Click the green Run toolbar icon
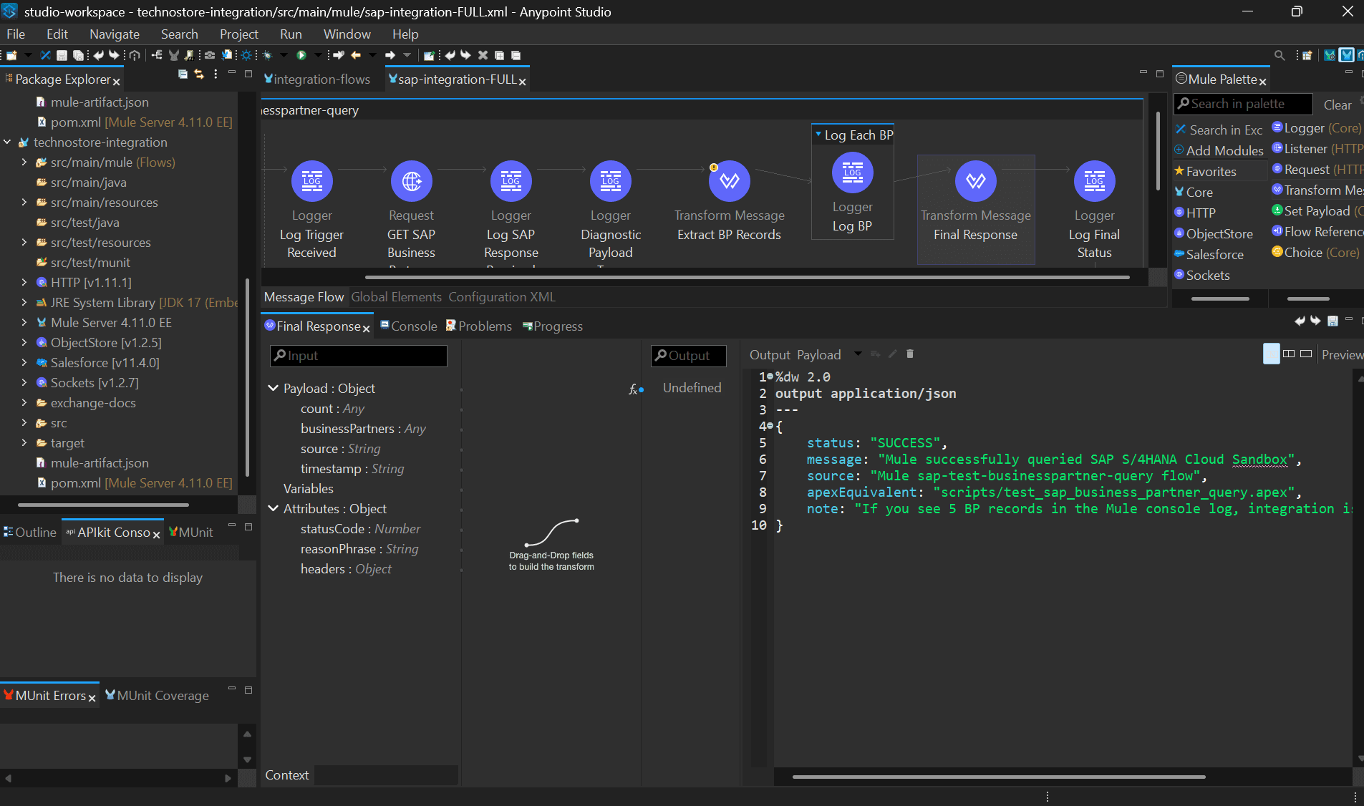 (x=301, y=55)
